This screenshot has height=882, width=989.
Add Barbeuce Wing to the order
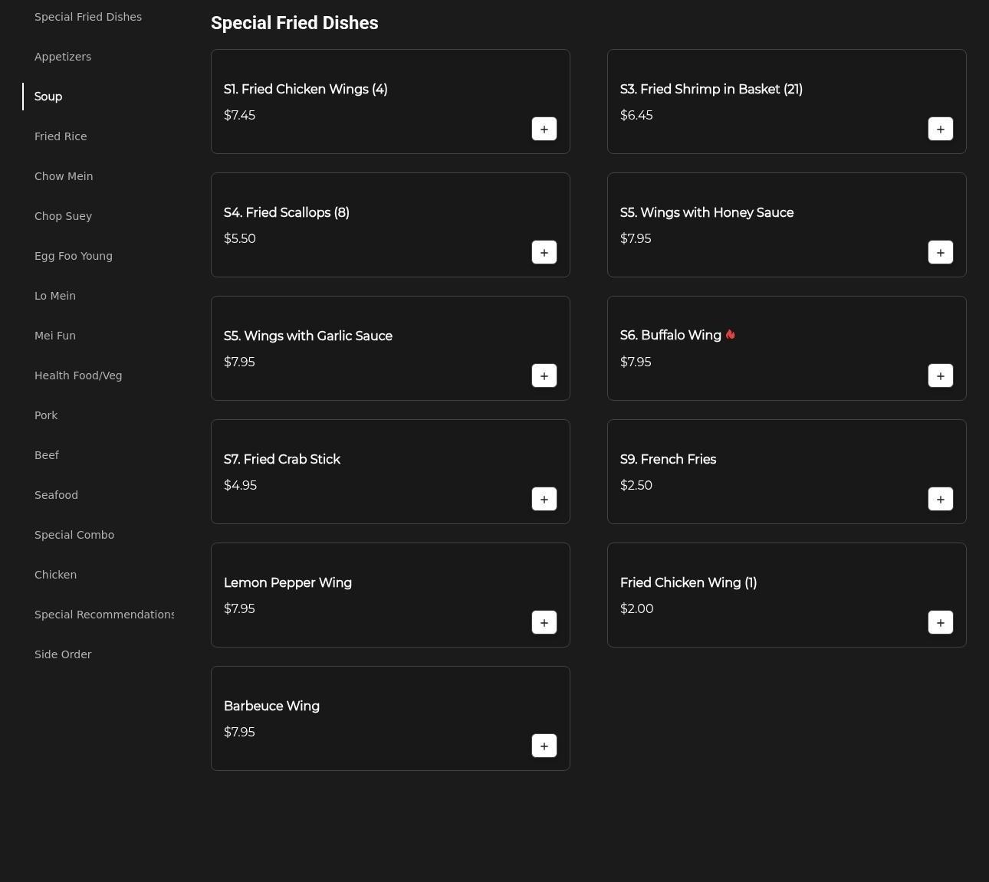pos(544,746)
